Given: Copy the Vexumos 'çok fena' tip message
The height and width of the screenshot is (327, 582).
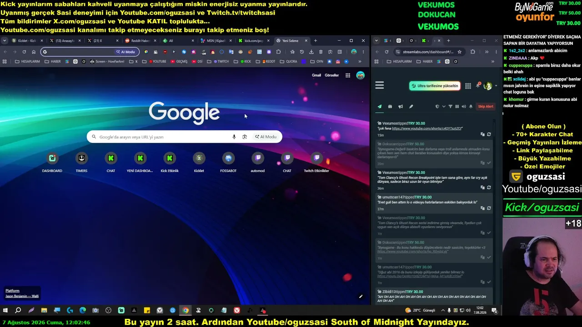Looking at the screenshot, I should coord(482,134).
